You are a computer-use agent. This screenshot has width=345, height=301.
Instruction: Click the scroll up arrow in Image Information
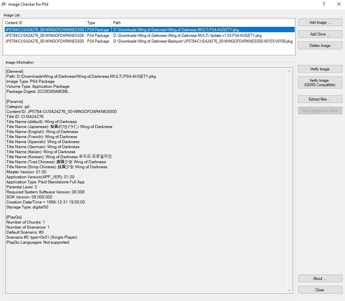(289, 71)
